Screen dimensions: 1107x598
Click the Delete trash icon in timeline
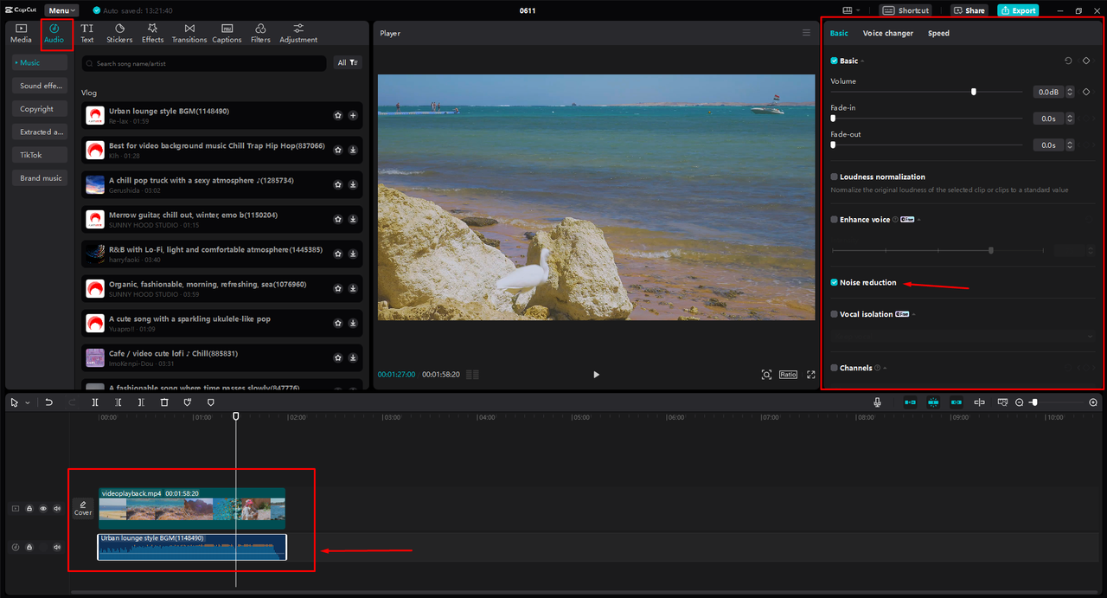pos(164,402)
